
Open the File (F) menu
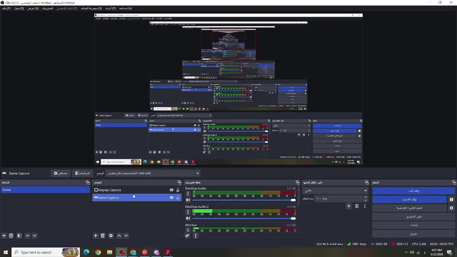6,8
